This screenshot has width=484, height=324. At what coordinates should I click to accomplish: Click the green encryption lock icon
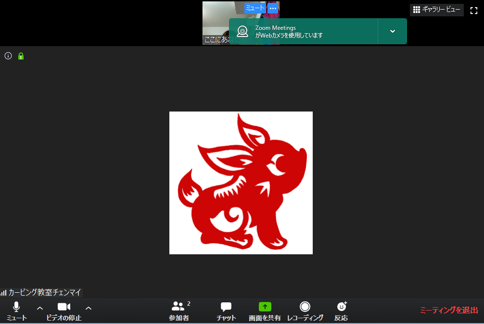point(21,56)
